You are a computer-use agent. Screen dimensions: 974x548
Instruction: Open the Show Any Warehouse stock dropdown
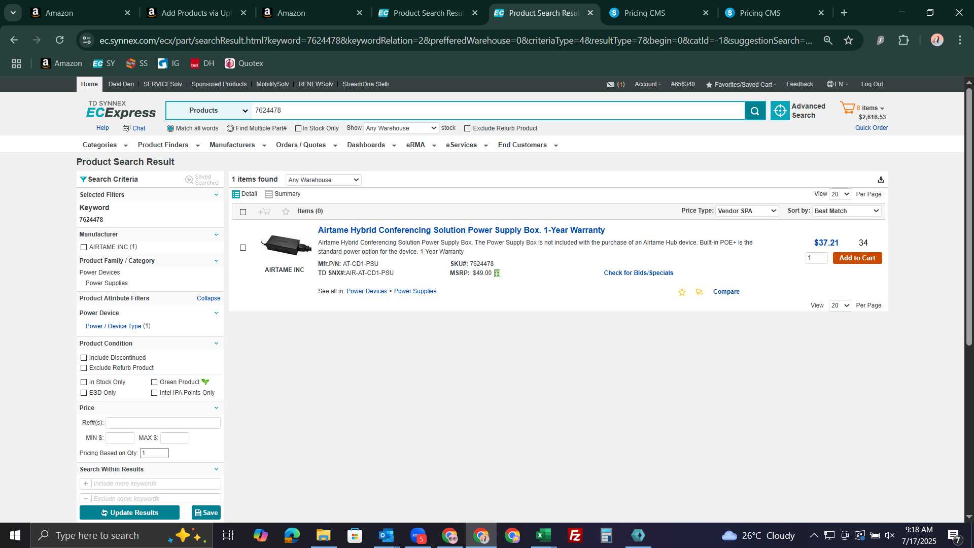tap(401, 128)
